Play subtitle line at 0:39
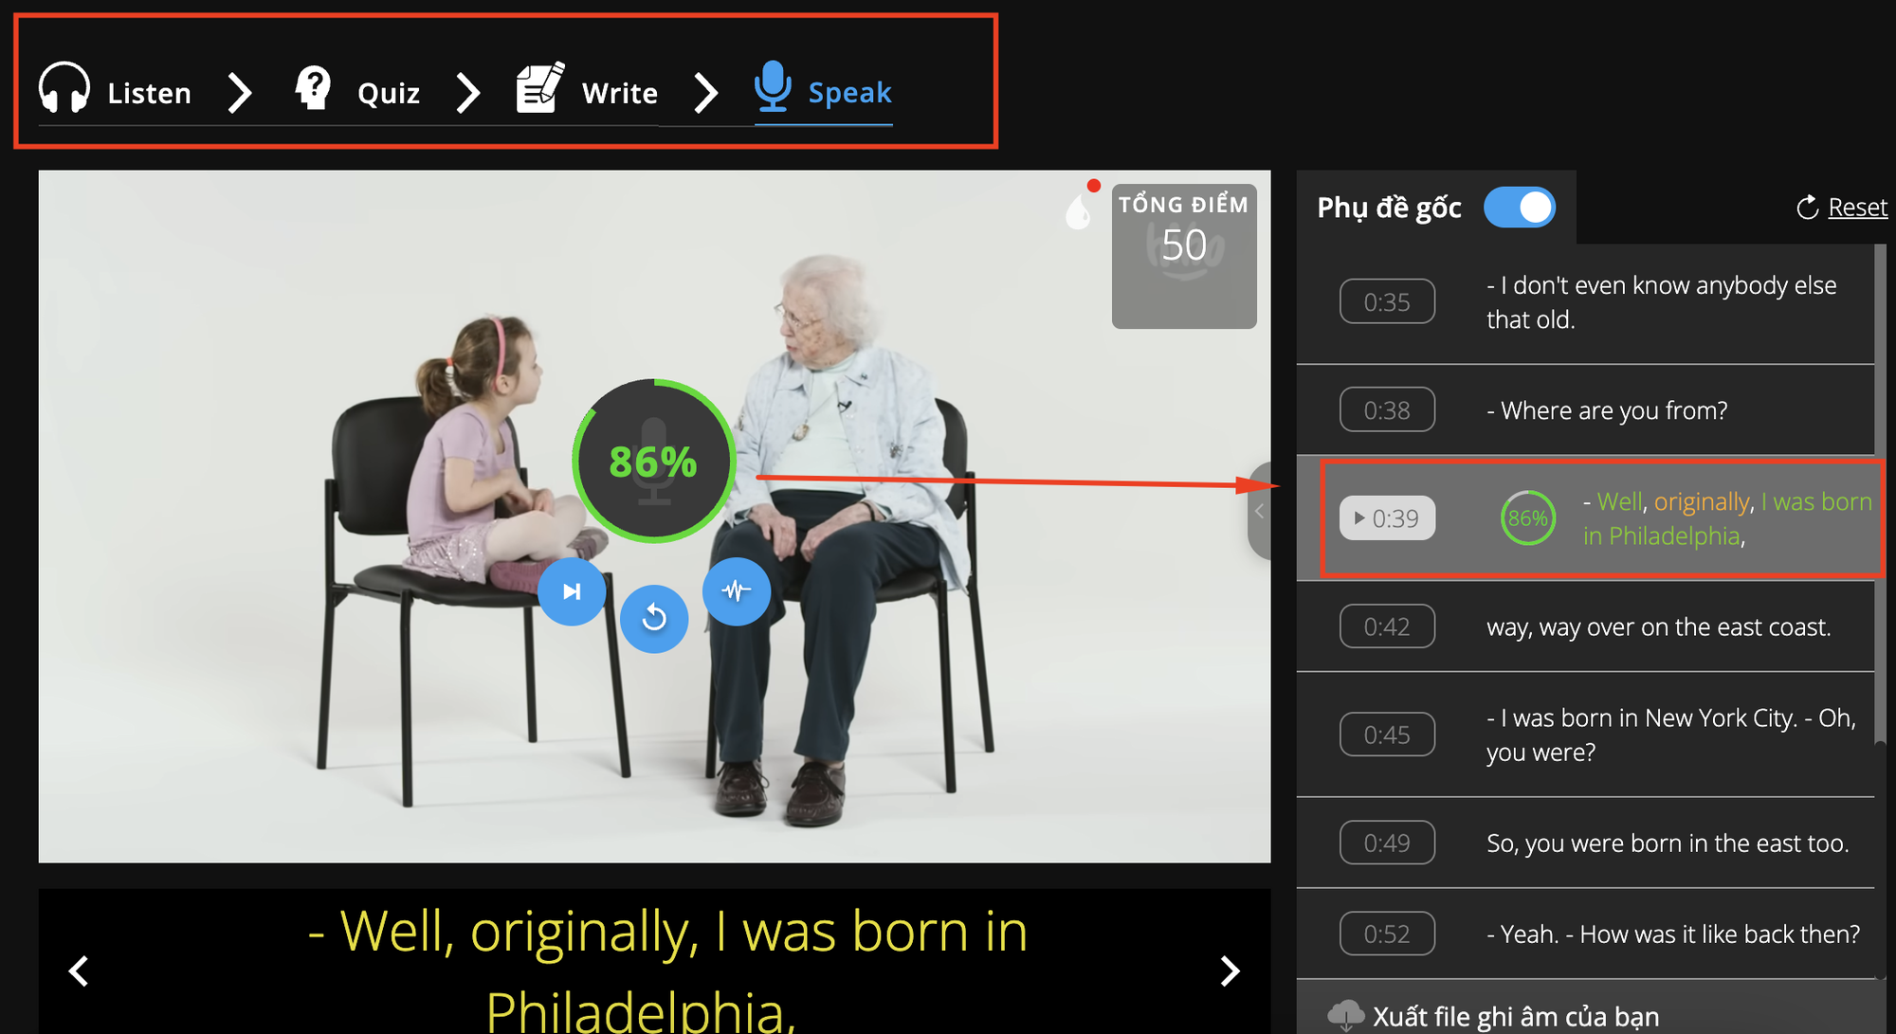This screenshot has width=1896, height=1034. click(1387, 518)
